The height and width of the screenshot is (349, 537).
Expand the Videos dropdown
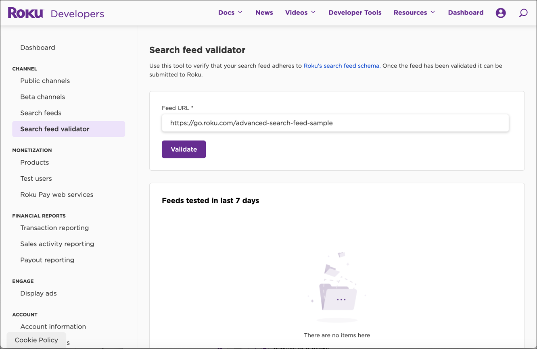pos(300,12)
